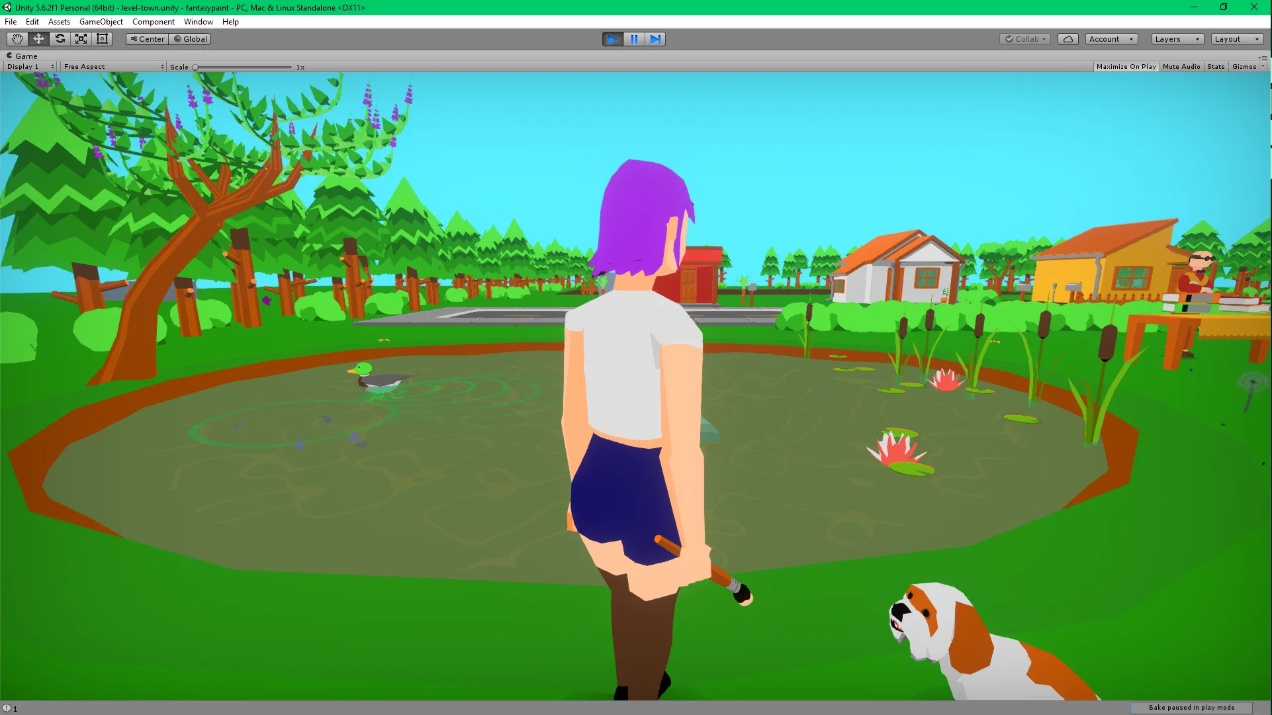Advance one frame with Step button

tap(655, 39)
